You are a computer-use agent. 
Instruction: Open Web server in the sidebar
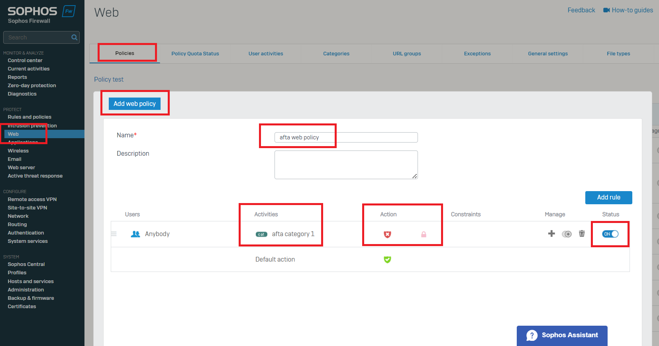pyautogui.click(x=22, y=168)
